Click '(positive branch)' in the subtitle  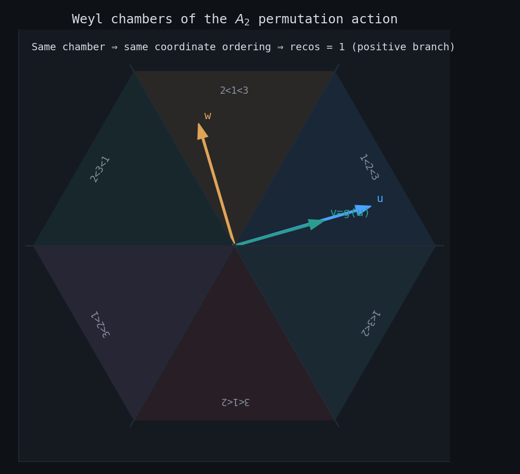point(403,47)
